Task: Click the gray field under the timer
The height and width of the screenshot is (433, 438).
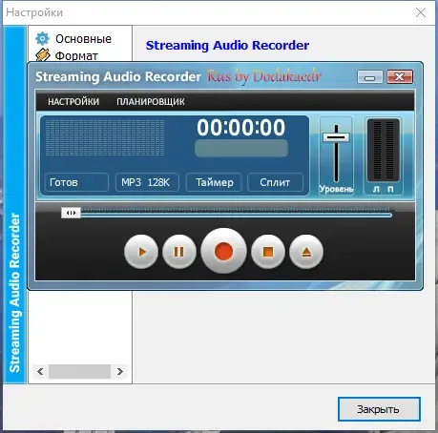Action: tap(241, 148)
